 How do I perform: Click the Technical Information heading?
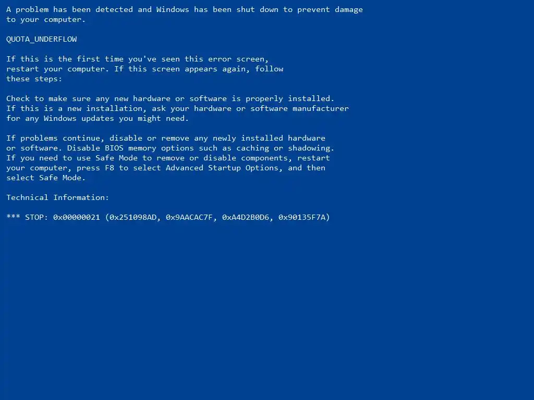[57, 197]
